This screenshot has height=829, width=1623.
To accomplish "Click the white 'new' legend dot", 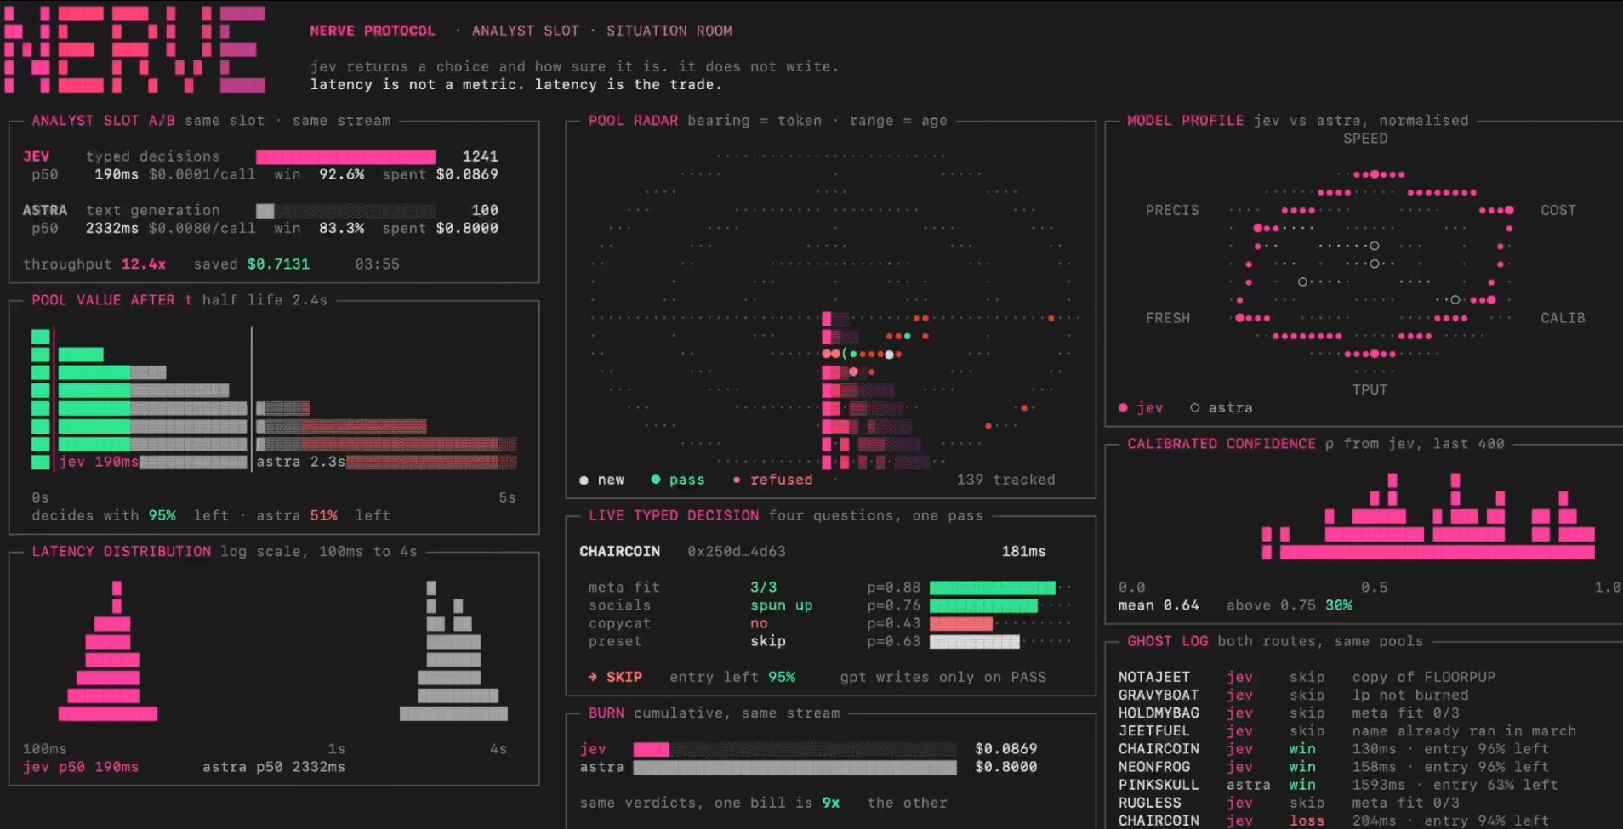I will pos(584,480).
